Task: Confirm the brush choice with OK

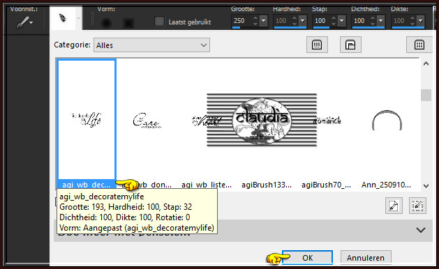Action: 307,258
